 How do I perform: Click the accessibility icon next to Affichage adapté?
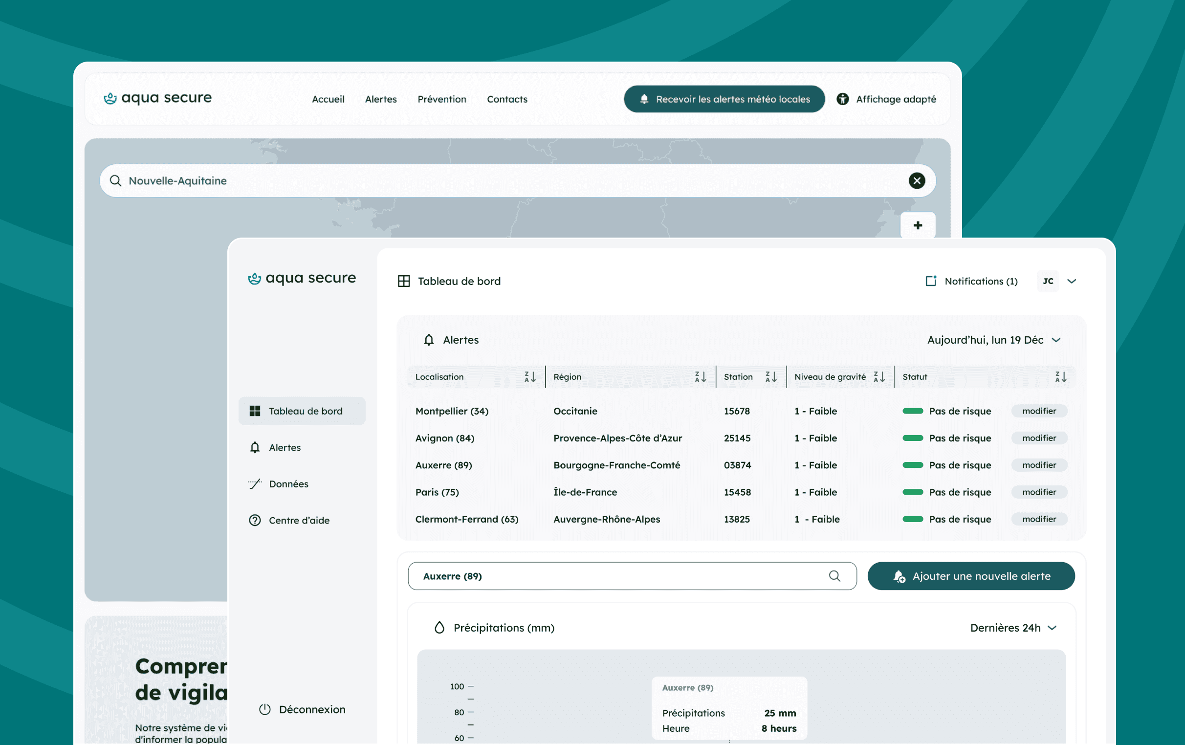point(842,99)
